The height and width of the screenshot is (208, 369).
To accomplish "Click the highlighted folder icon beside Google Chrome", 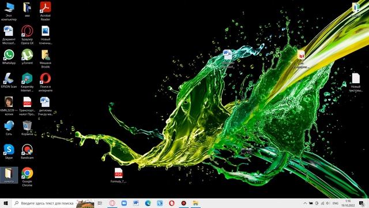I will pyautogui.click(x=9, y=175).
